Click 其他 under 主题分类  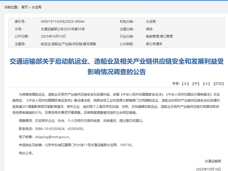click(149, 29)
